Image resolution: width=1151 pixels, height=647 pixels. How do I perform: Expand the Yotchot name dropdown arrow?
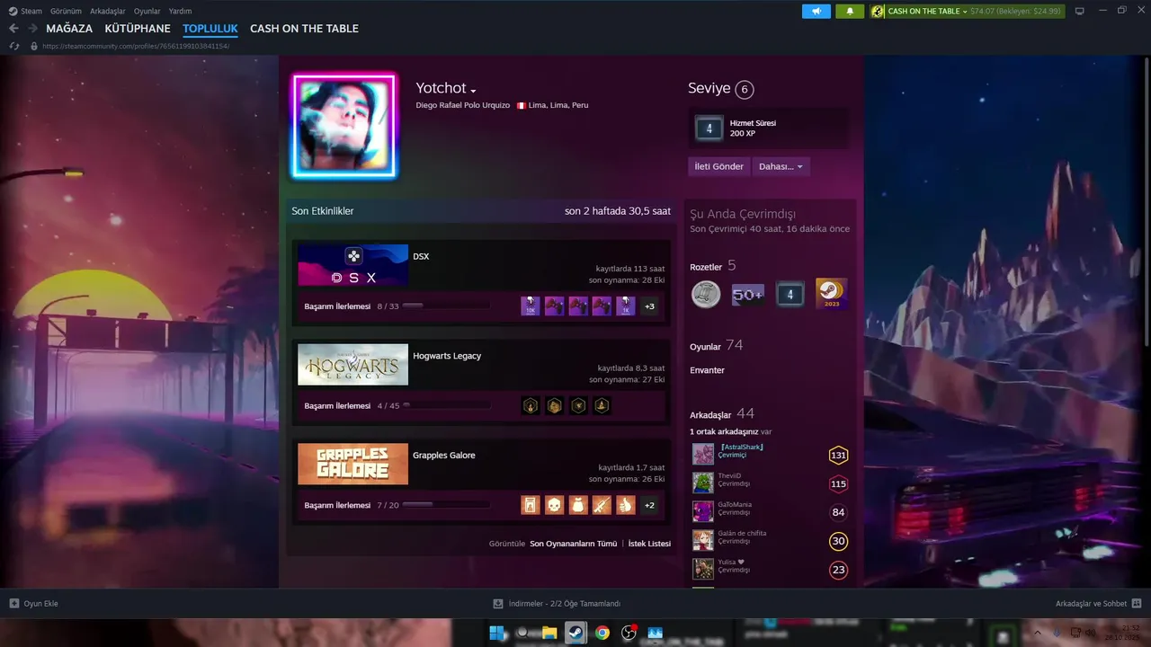[x=473, y=91]
